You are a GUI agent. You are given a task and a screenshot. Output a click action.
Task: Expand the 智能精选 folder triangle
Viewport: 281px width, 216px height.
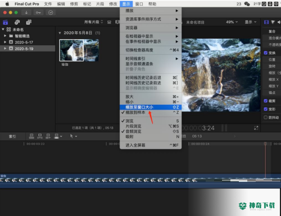(5, 36)
